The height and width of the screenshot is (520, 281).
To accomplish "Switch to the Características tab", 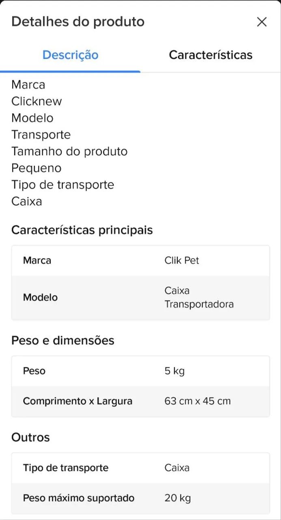I will (x=210, y=55).
